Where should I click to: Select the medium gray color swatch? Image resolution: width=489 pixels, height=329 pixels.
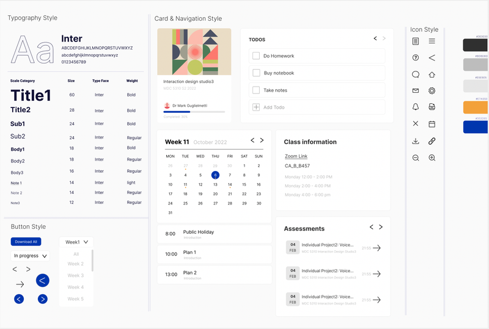(476, 65)
